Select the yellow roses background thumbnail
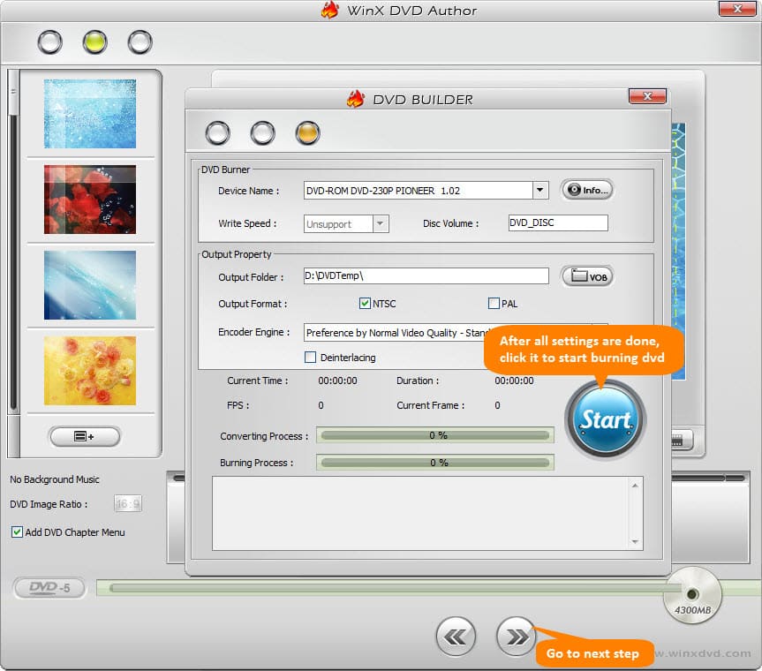The width and height of the screenshot is (762, 671). pyautogui.click(x=90, y=371)
